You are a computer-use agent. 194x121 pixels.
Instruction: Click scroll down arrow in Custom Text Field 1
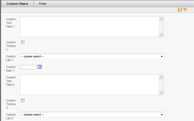[x=161, y=35]
